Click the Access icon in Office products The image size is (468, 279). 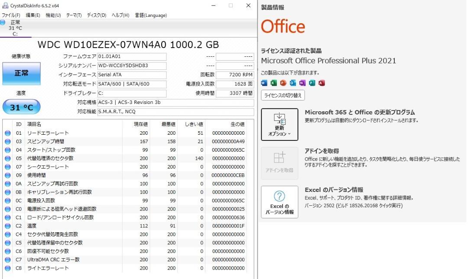[322, 83]
